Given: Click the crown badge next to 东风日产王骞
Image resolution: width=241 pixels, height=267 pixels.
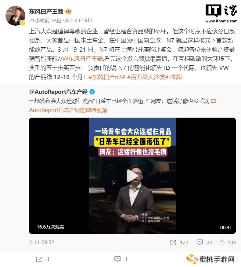Looking at the screenshot, I should (68, 11).
